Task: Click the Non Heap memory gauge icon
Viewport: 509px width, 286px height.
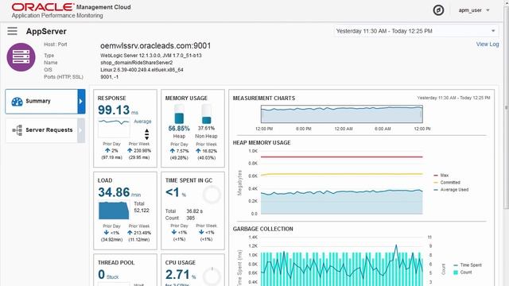Action: coord(206,114)
